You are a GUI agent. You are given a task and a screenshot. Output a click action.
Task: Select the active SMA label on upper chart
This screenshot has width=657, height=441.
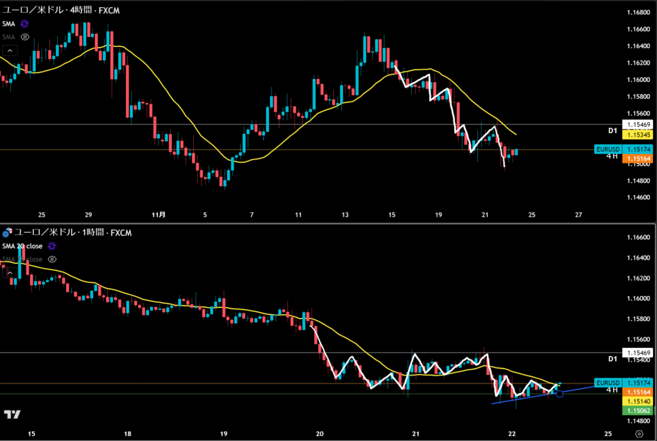(9, 24)
